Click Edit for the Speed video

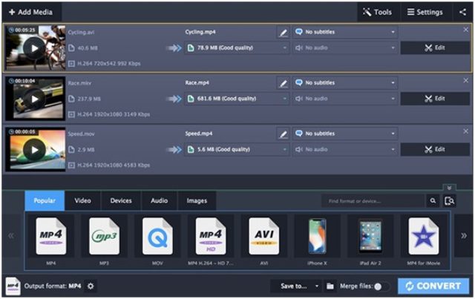[435, 149]
